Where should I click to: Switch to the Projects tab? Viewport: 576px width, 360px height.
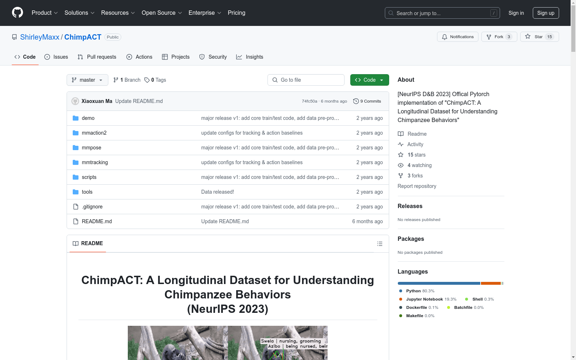(176, 57)
